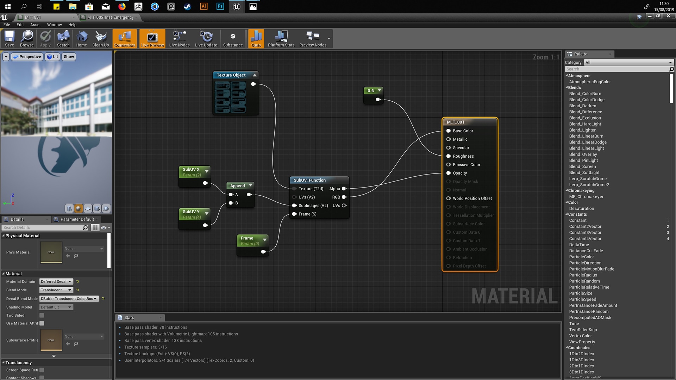Open the Asset menu

[x=35, y=25]
